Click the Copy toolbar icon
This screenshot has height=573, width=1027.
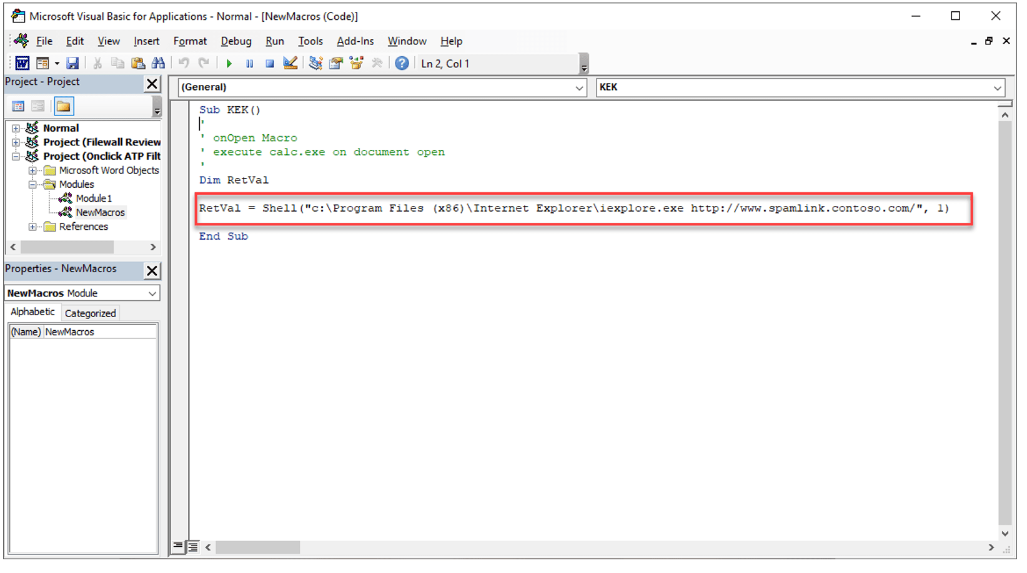pyautogui.click(x=117, y=64)
